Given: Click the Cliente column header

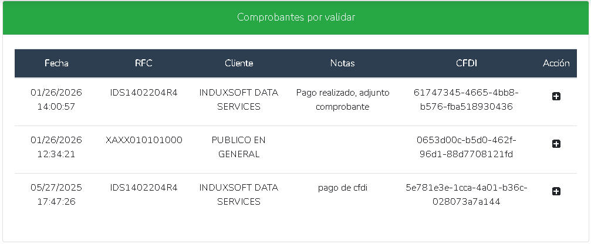Looking at the screenshot, I should pyautogui.click(x=239, y=63).
